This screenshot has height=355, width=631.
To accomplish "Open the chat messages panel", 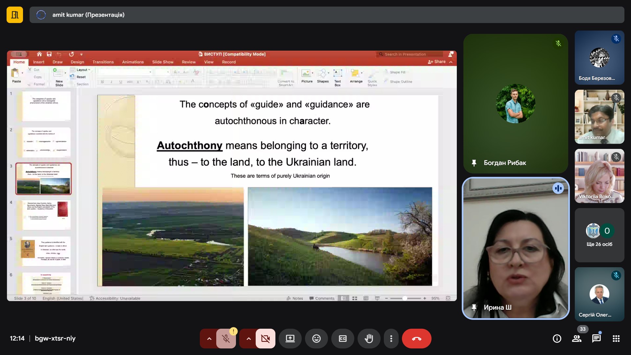I will coord(596,339).
